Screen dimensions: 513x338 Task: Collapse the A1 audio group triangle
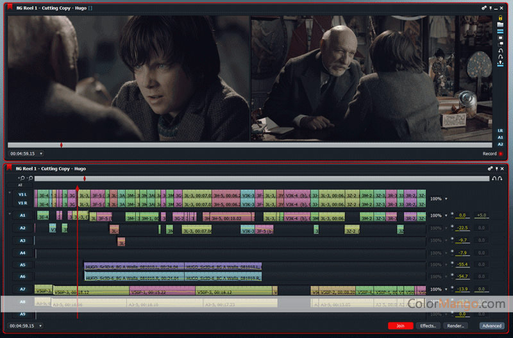coord(10,214)
